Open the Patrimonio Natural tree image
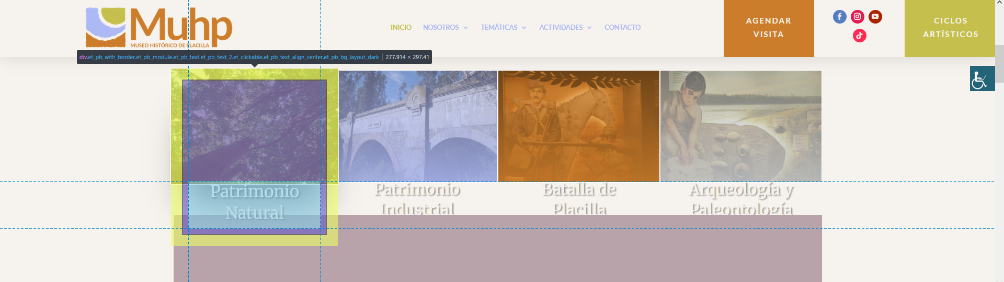The height and width of the screenshot is (282, 1004). [x=255, y=126]
